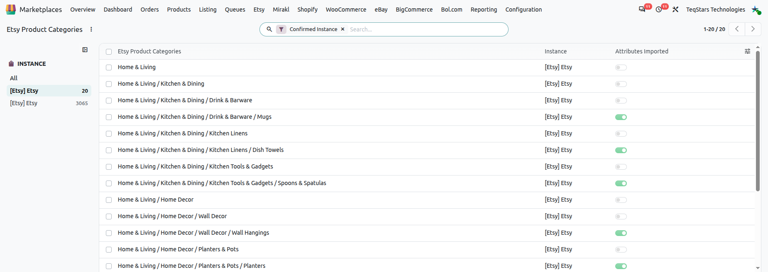Check the Kitchen & Dining row checkbox
This screenshot has height=272, width=768.
click(x=109, y=84)
